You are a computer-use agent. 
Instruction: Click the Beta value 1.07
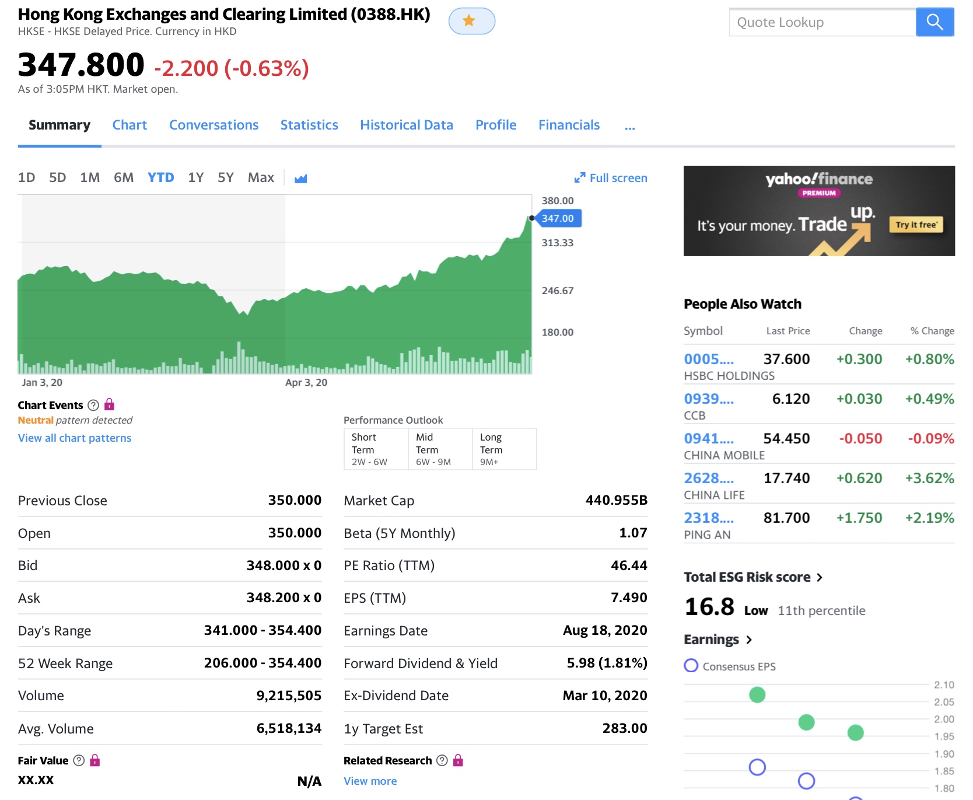(x=633, y=533)
